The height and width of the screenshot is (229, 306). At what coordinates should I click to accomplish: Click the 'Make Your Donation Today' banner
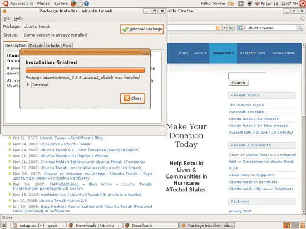coord(186,136)
